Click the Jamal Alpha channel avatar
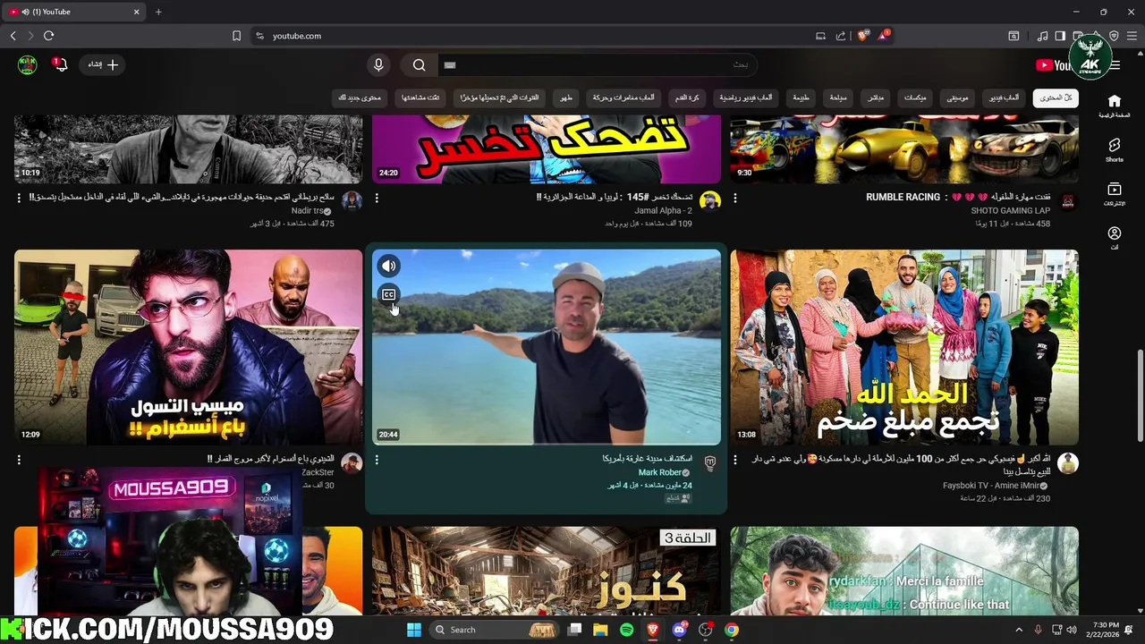Viewport: 1145px width, 644px height. coord(710,200)
